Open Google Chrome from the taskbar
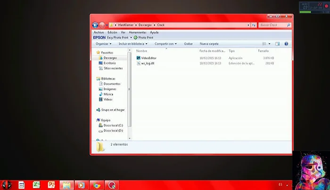Image resolution: width=330 pixels, height=190 pixels. pos(96,185)
